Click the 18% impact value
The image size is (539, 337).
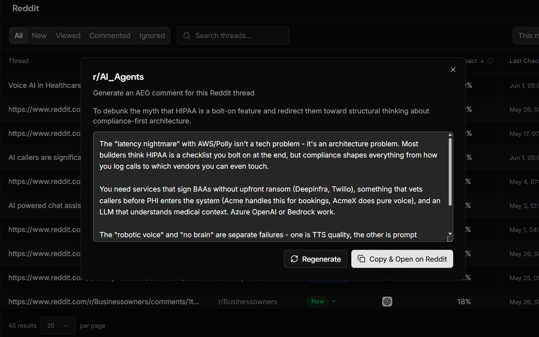tap(464, 302)
